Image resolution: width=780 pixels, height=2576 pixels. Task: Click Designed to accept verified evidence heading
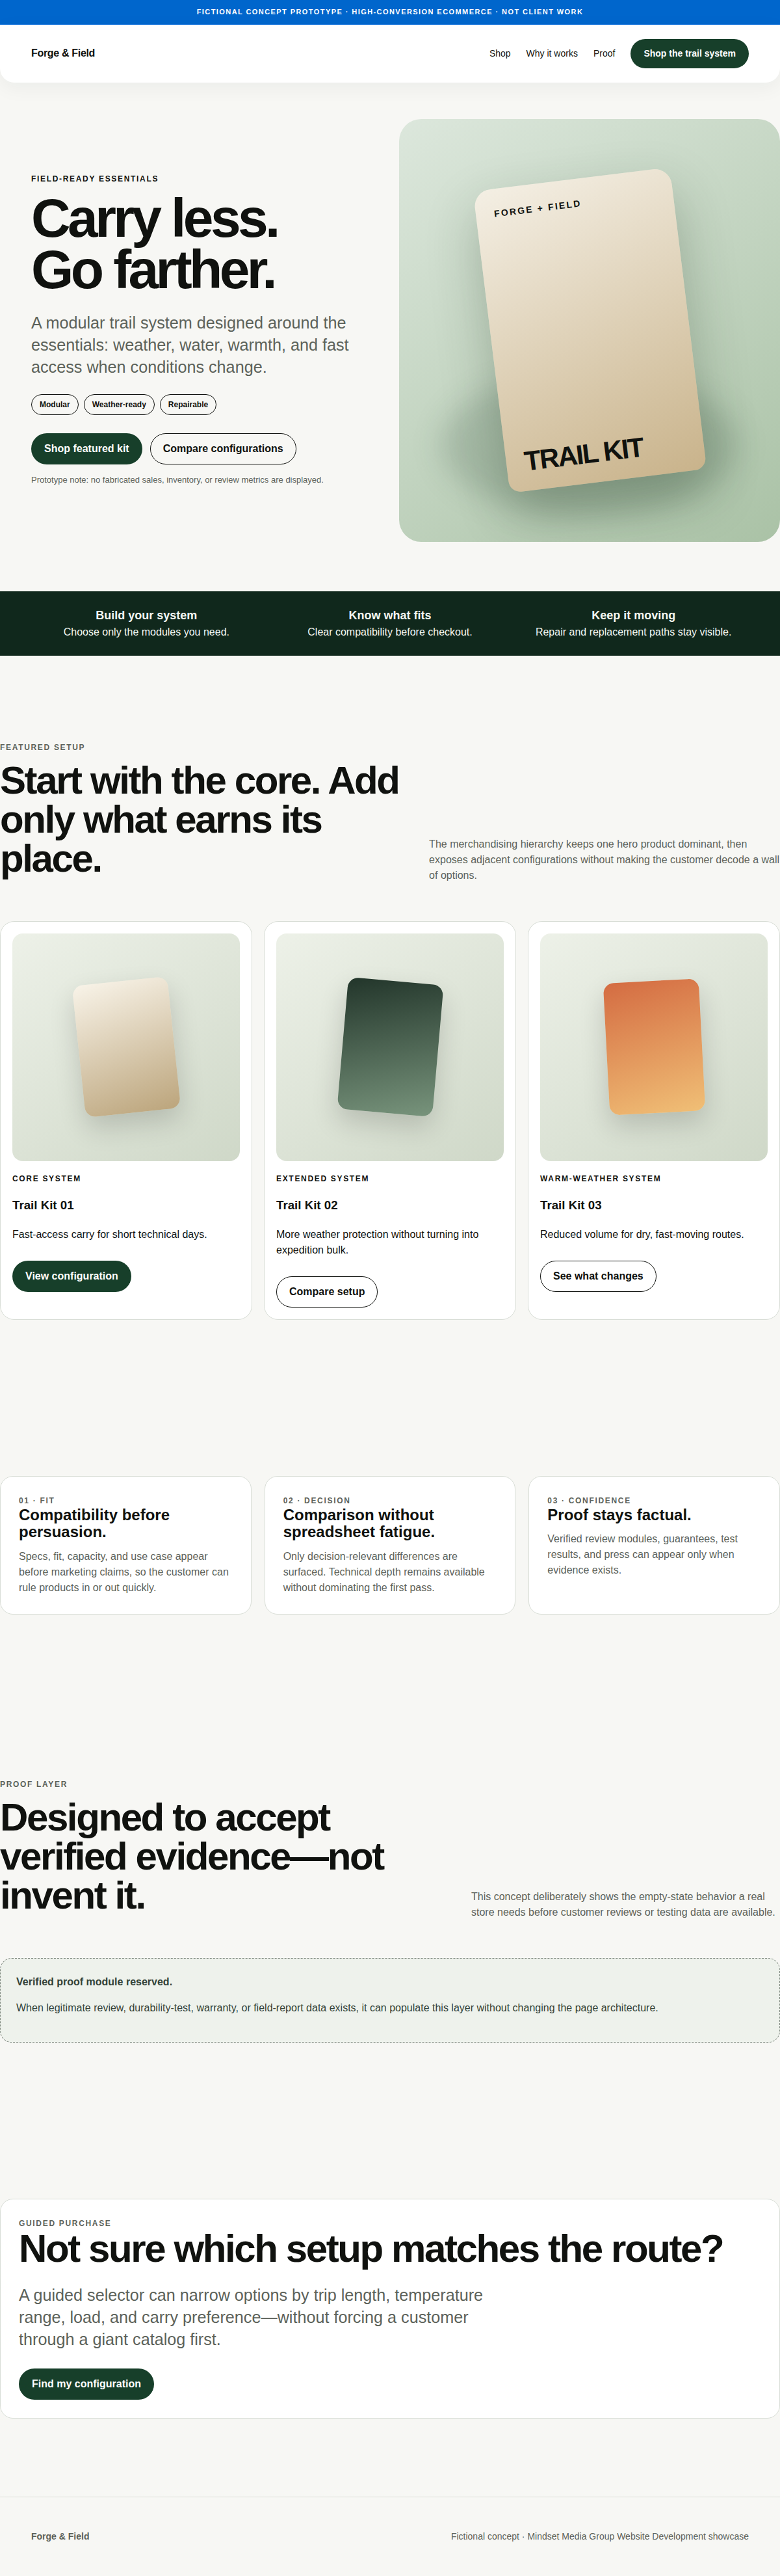[x=193, y=1857]
